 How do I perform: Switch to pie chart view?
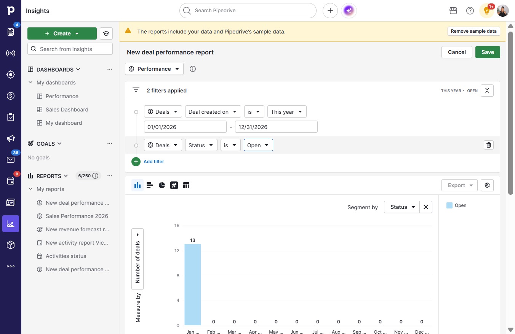point(162,185)
